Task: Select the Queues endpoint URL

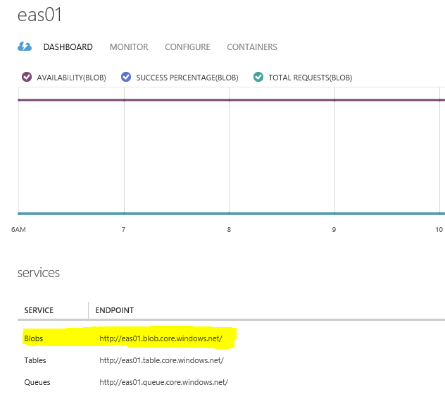Action: [164, 382]
